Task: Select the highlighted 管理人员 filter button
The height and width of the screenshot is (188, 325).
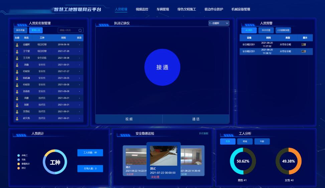Action: click(x=36, y=30)
